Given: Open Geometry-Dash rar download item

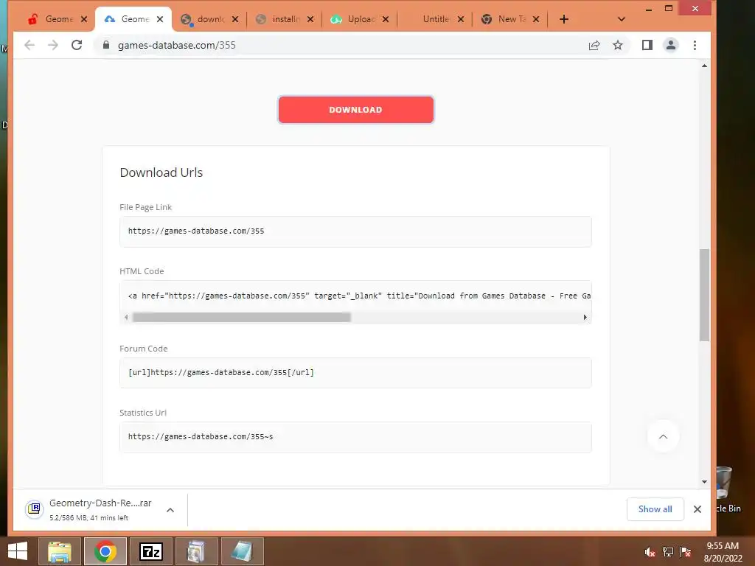Looking at the screenshot, I should click(92, 510).
